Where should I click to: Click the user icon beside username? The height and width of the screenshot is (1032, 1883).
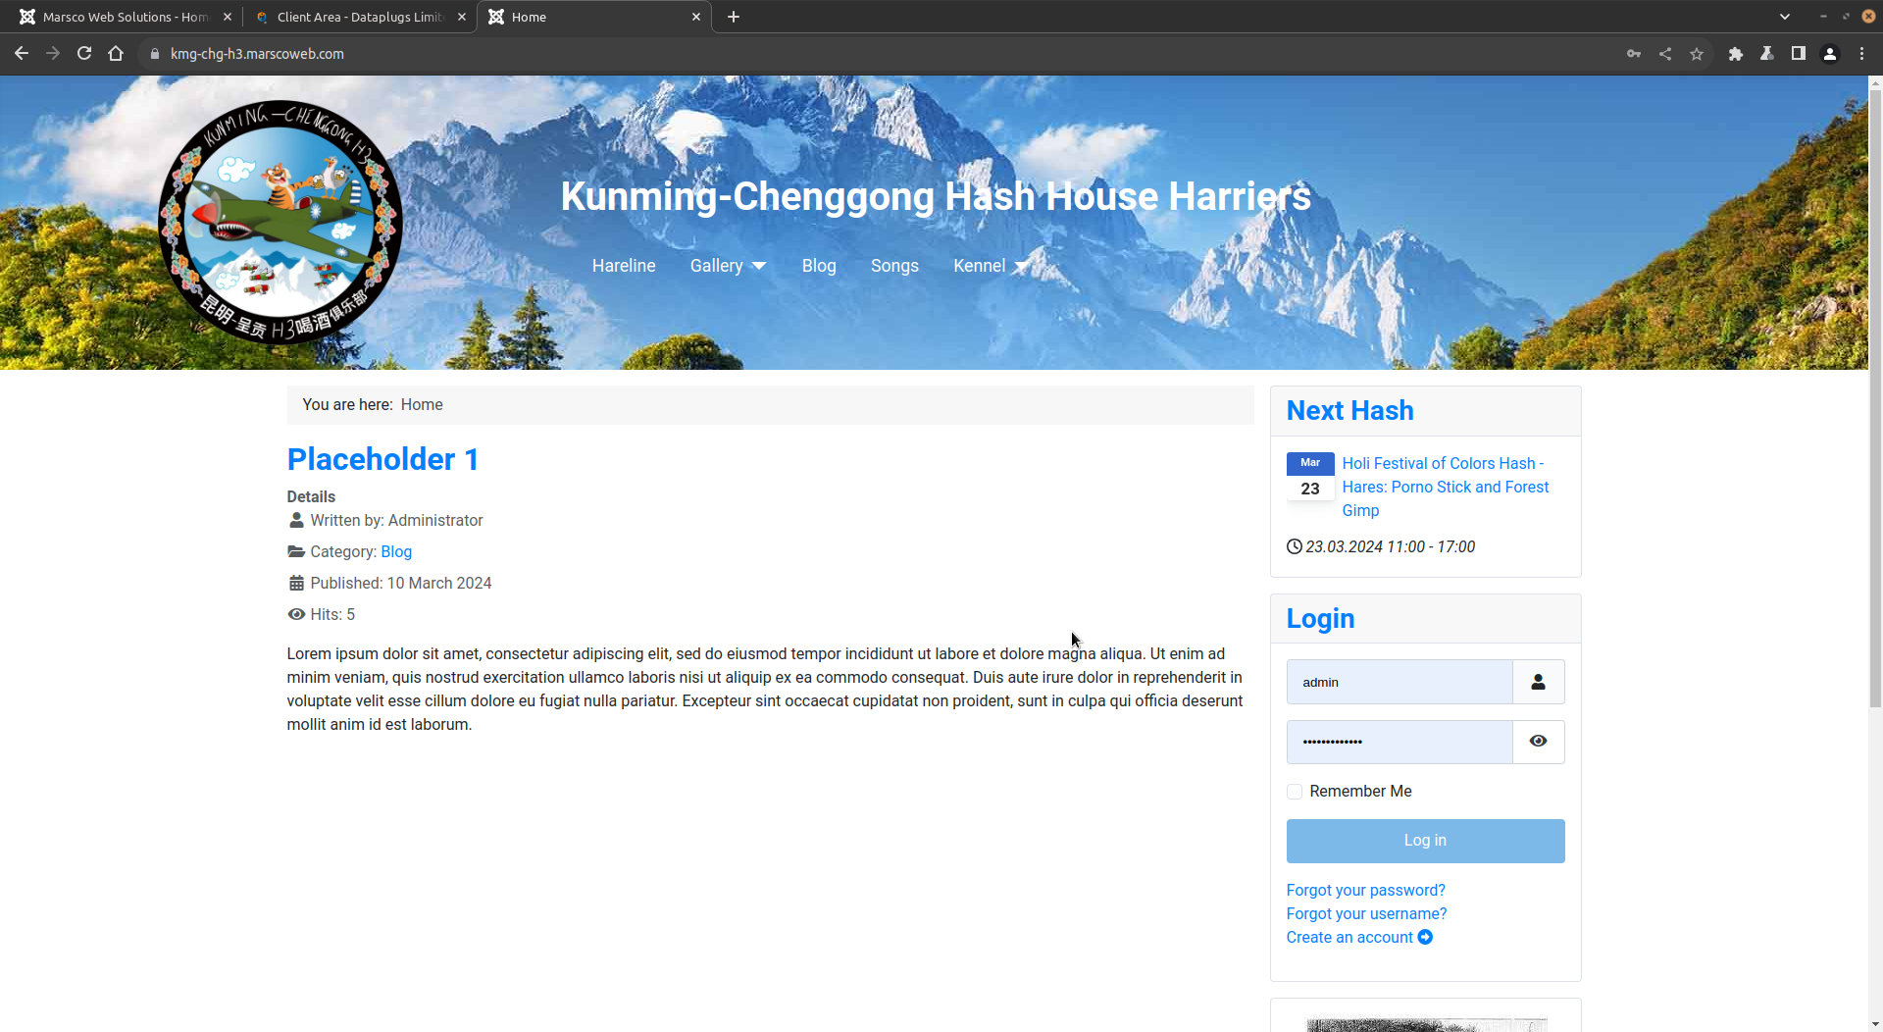click(1538, 682)
